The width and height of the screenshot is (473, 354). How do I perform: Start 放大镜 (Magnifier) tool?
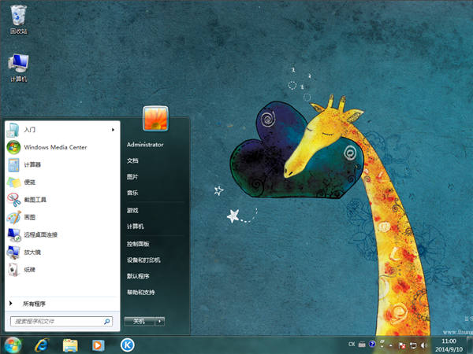click(x=32, y=253)
